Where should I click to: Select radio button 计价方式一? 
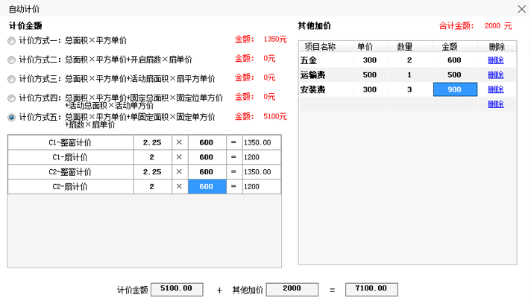(x=12, y=39)
